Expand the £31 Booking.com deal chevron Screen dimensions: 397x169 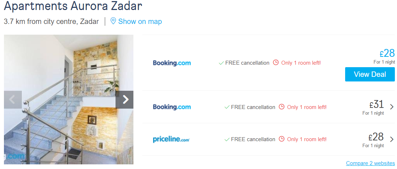point(392,106)
